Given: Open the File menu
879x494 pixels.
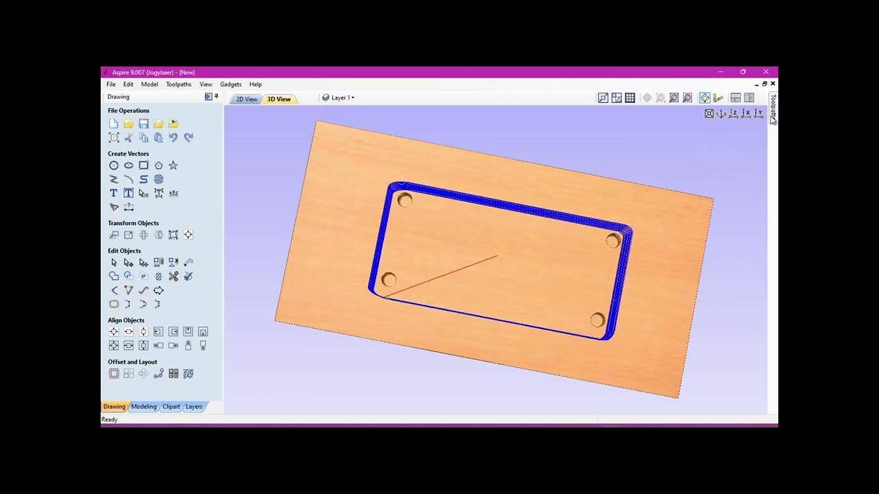Looking at the screenshot, I should point(111,84).
